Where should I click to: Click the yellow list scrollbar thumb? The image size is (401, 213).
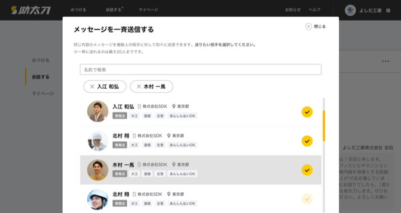[324, 126]
